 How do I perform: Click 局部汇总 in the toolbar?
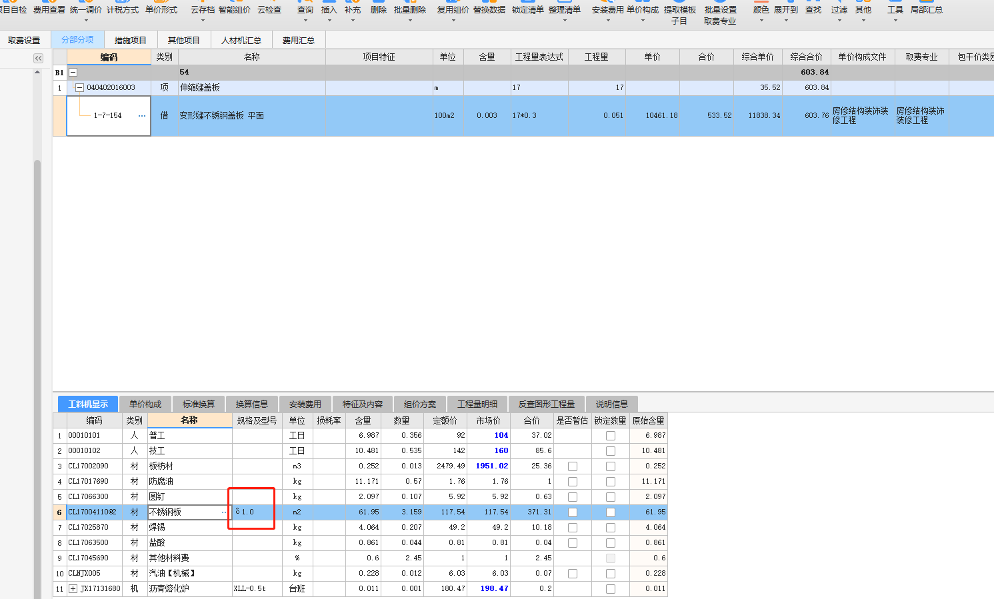tap(927, 10)
